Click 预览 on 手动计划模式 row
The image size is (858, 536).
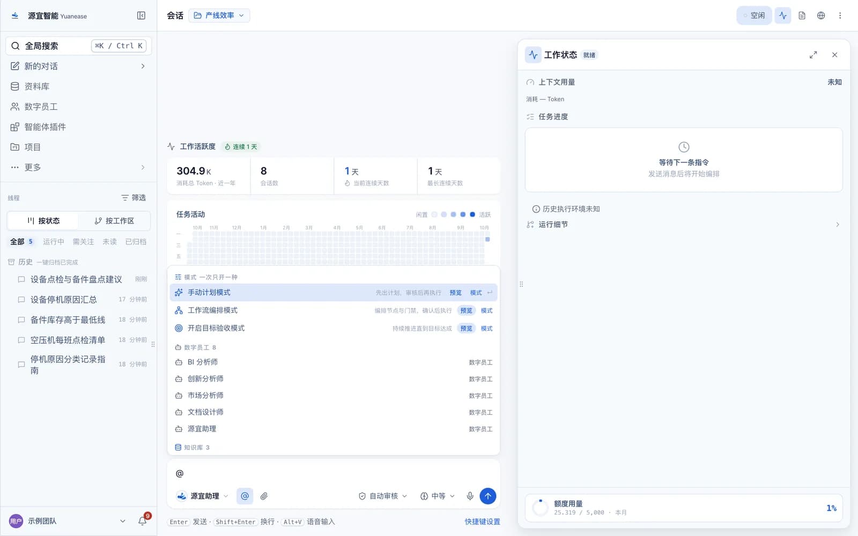[x=455, y=293]
